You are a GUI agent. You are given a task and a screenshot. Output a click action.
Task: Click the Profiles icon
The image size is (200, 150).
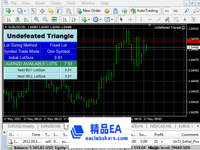[20, 11]
